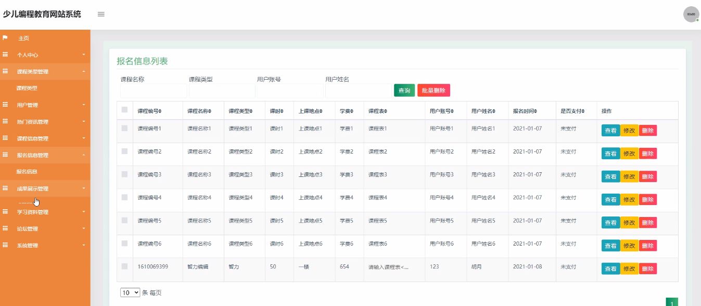This screenshot has height=306, width=701.
Task: Collapse 报名信息管理 using its arrow
Action: click(x=83, y=155)
